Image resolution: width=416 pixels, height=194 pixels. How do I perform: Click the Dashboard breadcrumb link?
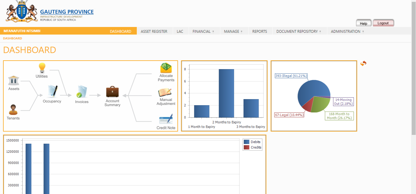pos(12,38)
